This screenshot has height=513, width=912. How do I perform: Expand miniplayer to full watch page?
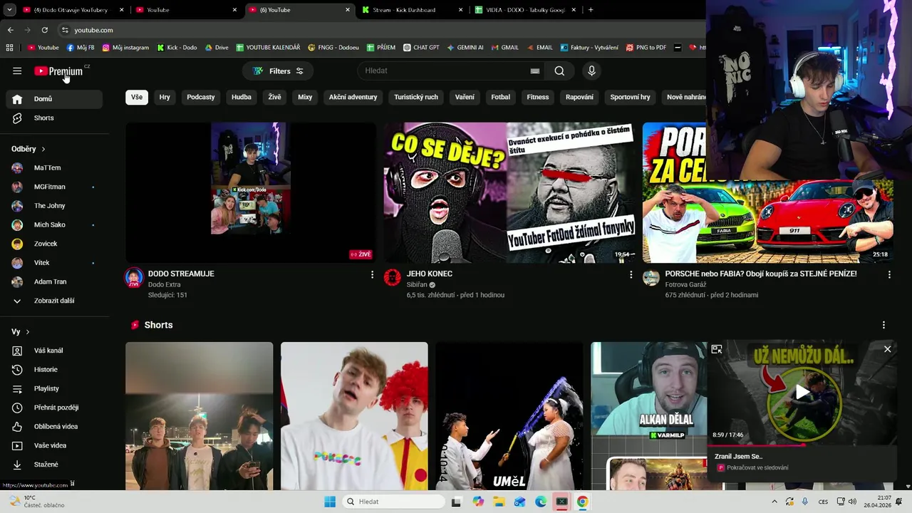click(x=717, y=349)
